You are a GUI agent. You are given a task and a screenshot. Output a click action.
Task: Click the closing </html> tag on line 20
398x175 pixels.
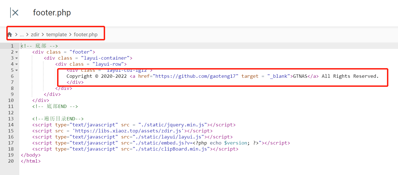[x=31, y=161]
